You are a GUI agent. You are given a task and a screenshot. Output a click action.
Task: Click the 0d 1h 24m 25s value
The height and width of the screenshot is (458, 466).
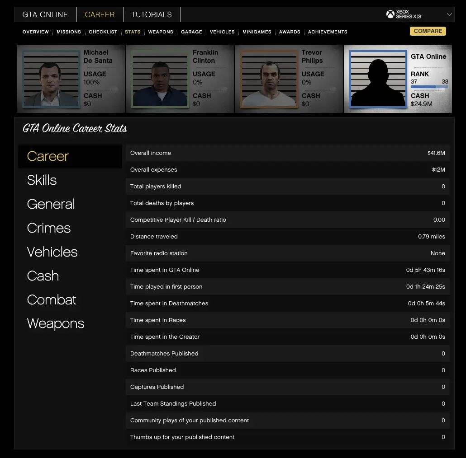pyautogui.click(x=426, y=286)
